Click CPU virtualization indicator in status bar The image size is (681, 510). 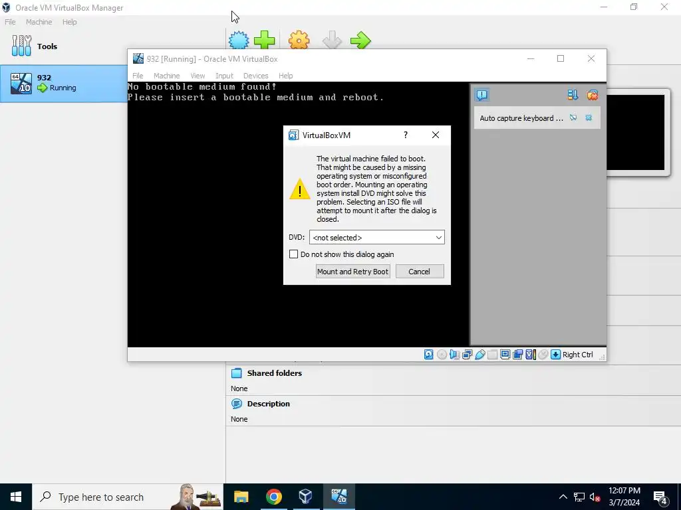[531, 355]
